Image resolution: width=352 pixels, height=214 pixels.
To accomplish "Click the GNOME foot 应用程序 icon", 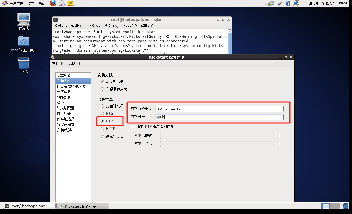I will 5,3.
